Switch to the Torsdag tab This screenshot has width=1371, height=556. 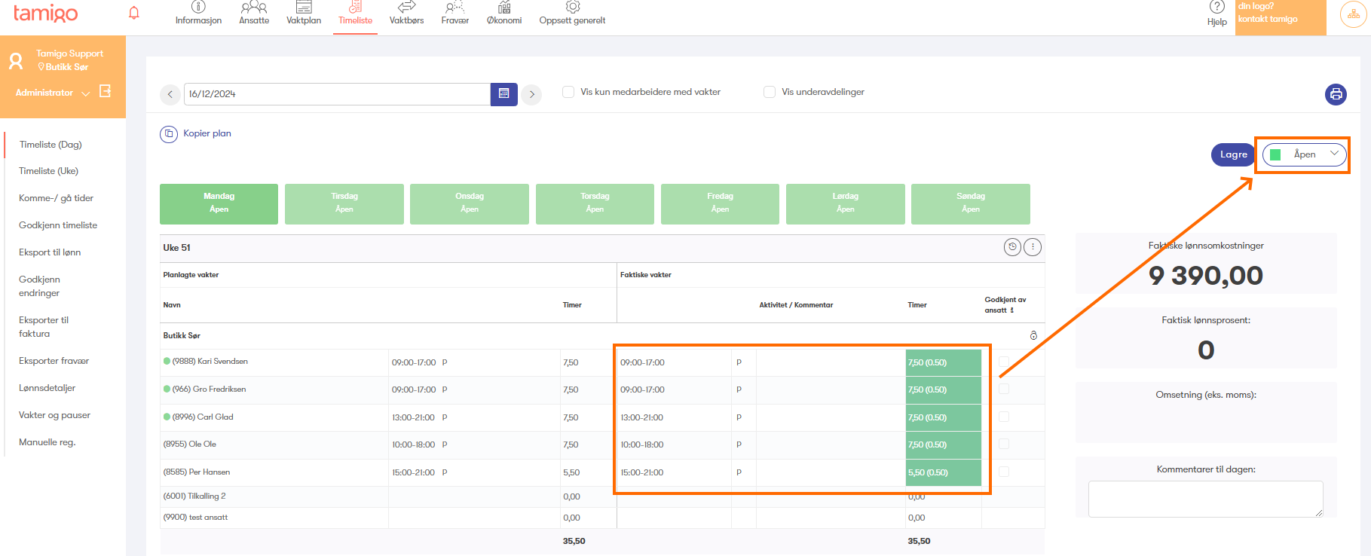tap(595, 203)
